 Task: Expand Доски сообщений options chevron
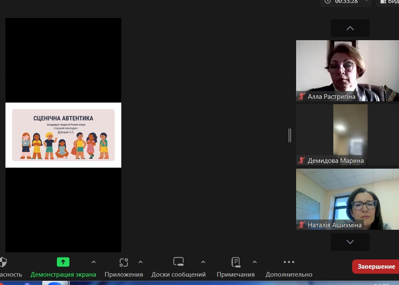(x=203, y=262)
